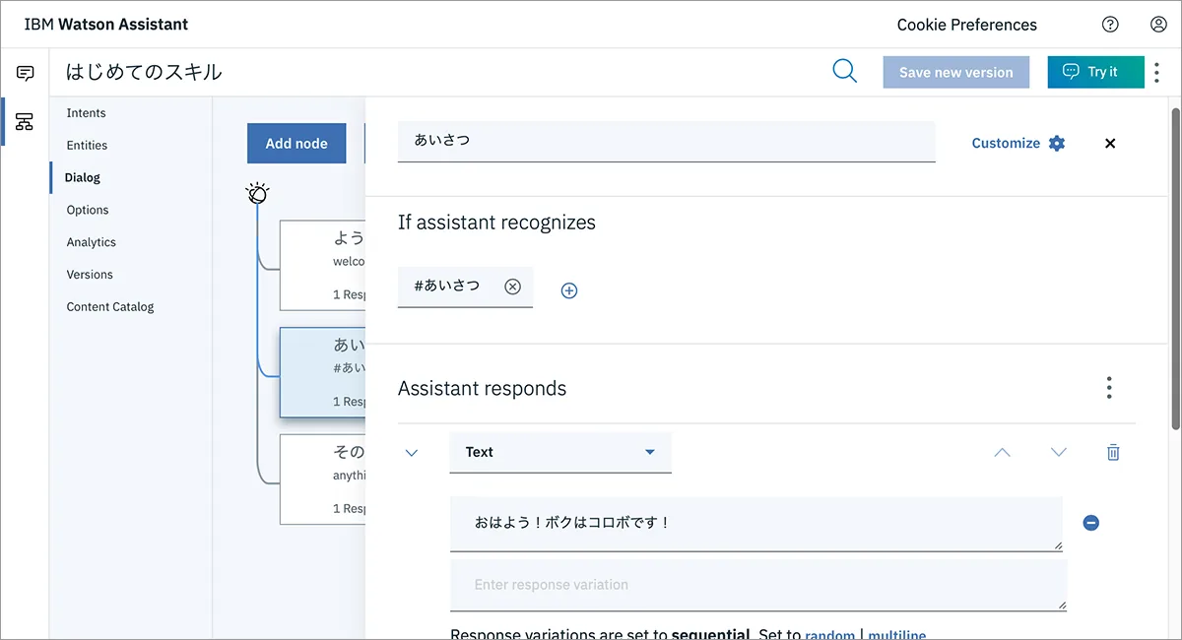Viewport: 1182px width, 640px height.
Task: Click the Customize link text
Action: [x=1006, y=143]
